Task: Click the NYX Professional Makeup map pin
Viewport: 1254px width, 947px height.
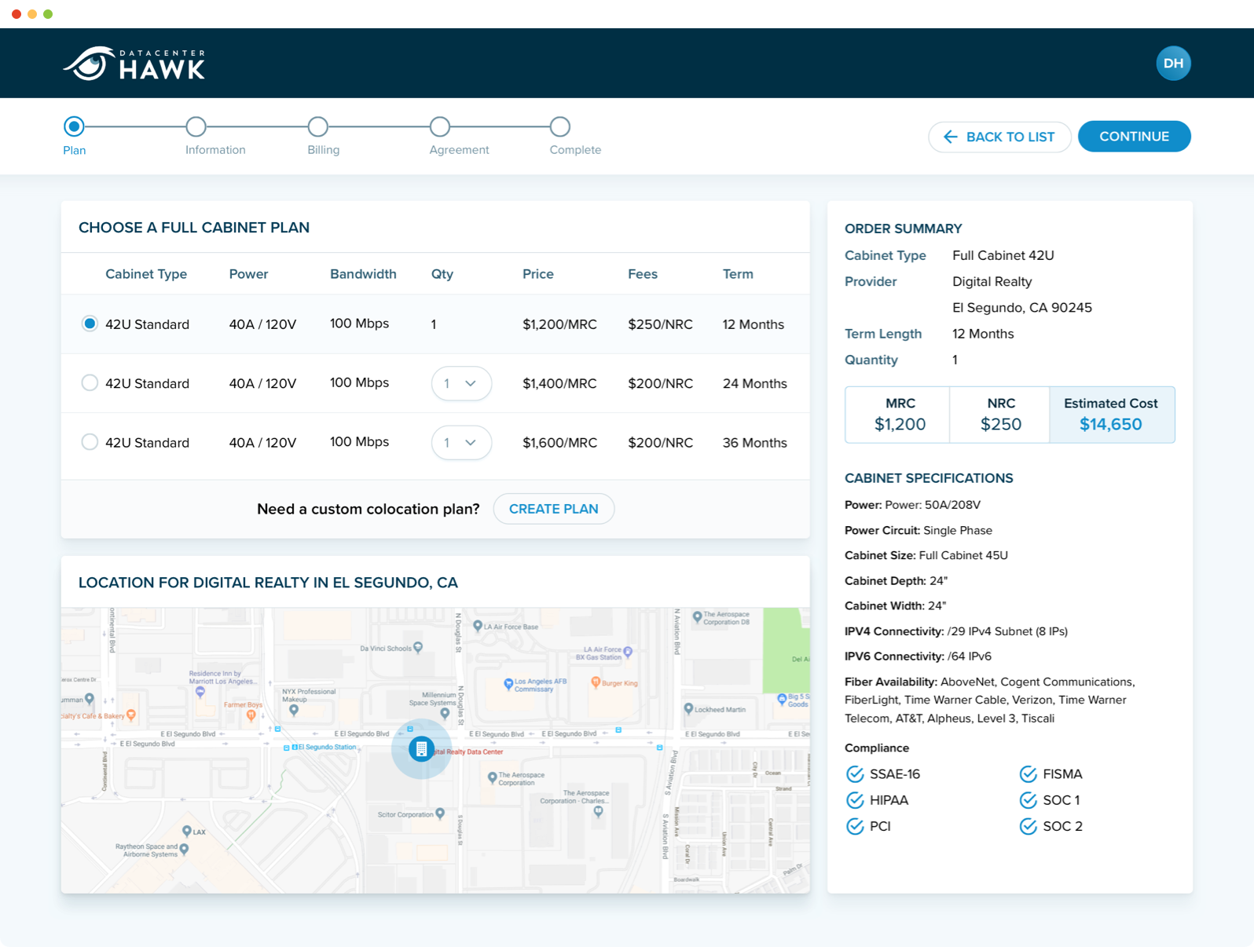Action: click(294, 710)
